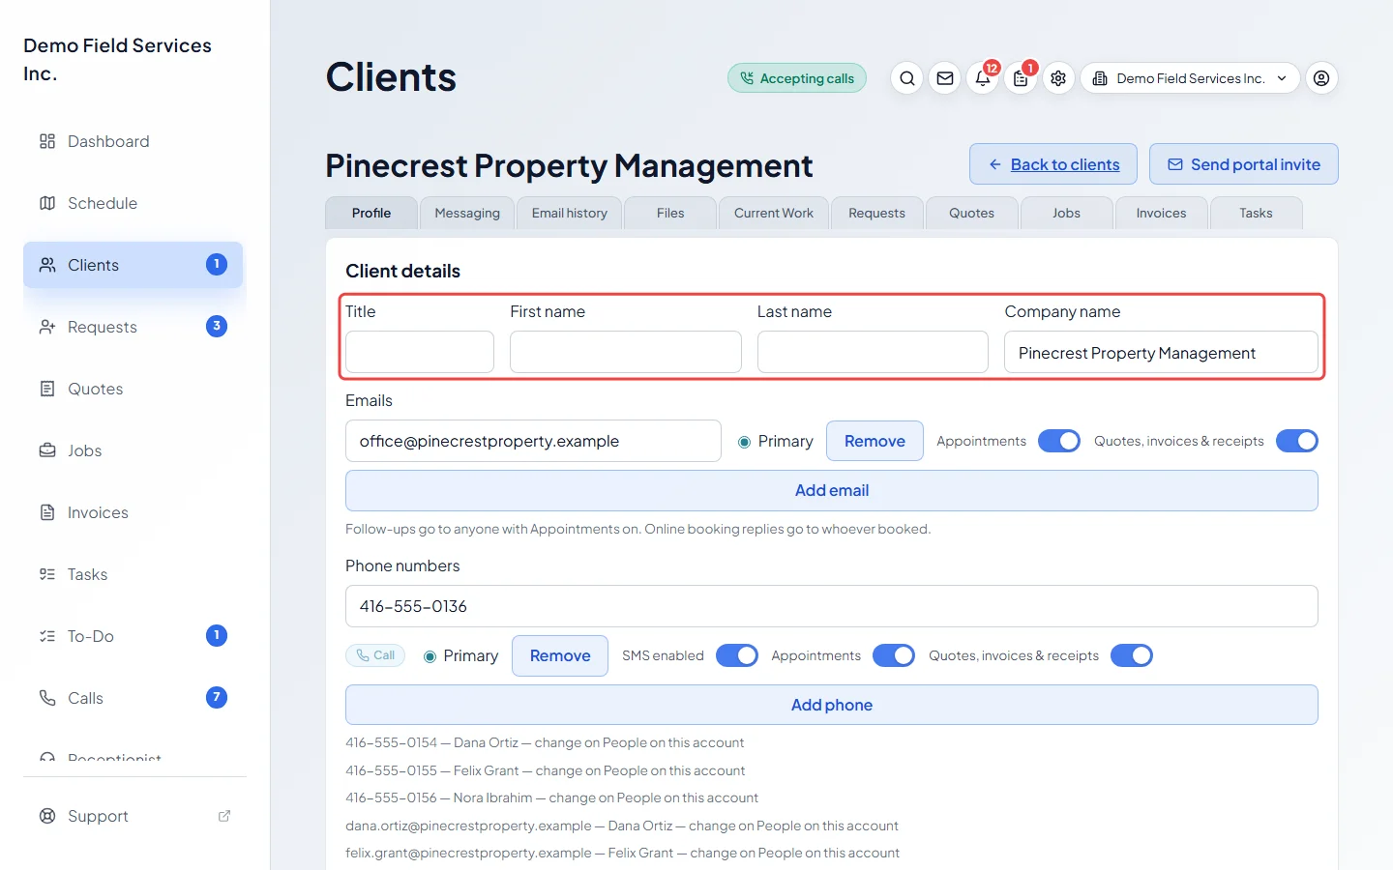Open the Invoices tab in client profile

tap(1161, 213)
